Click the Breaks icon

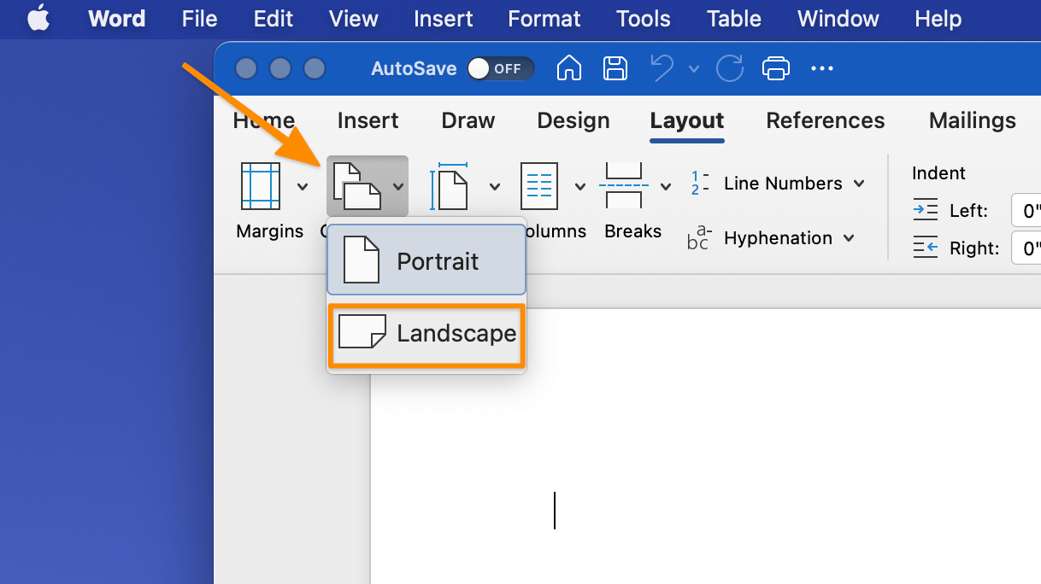pos(624,186)
